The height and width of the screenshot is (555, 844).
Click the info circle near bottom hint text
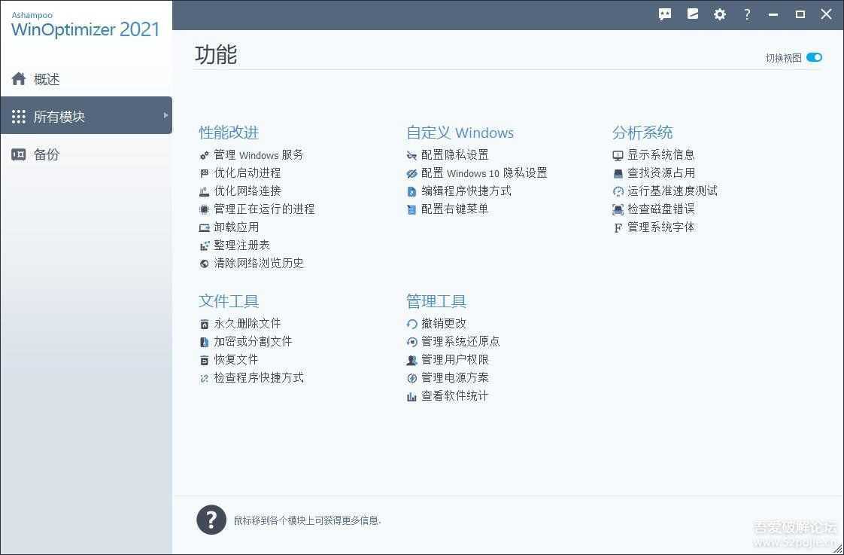[211, 520]
